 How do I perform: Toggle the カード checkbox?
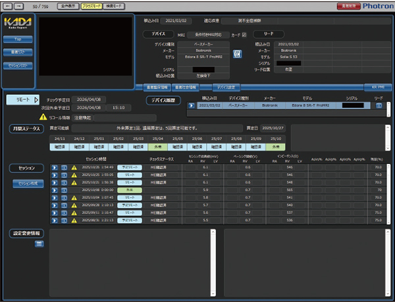pos(244,34)
